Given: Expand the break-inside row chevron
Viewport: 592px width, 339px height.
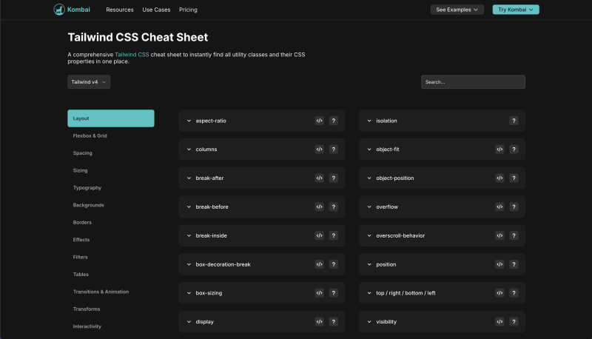Looking at the screenshot, I should click(x=189, y=236).
